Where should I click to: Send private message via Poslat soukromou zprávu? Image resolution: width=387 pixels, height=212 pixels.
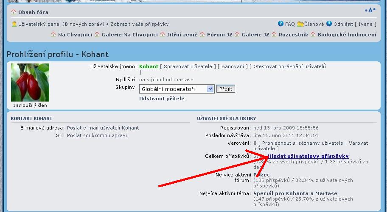click(98, 135)
